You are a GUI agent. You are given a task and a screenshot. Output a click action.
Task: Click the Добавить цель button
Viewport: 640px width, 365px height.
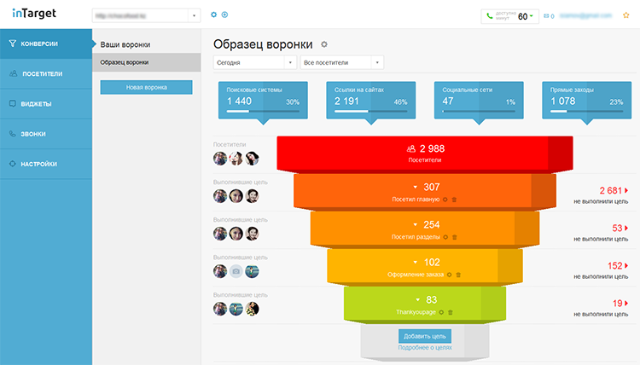coord(424,336)
